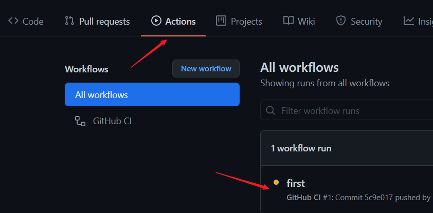Go to the Projects tab
433x213 pixels.
(246, 21)
